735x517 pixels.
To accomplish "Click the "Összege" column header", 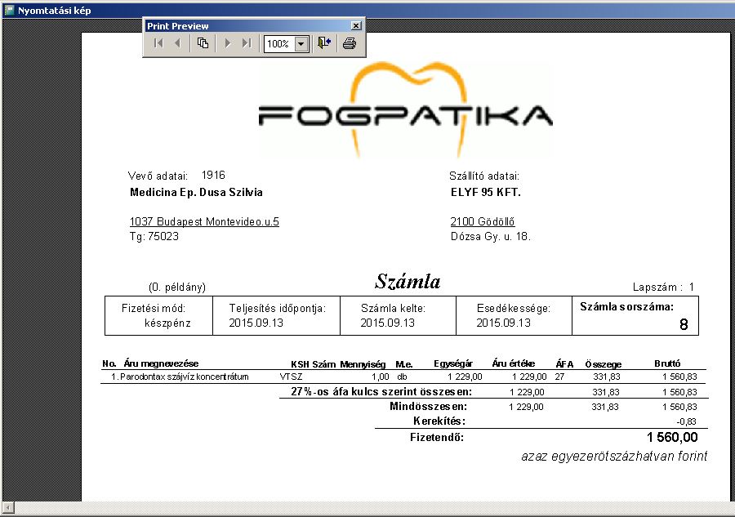I will (x=604, y=364).
